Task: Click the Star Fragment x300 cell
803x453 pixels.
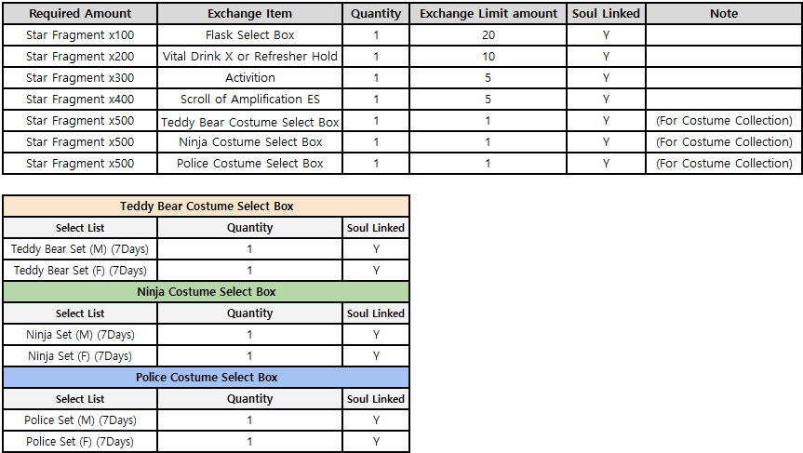Action: coord(80,78)
